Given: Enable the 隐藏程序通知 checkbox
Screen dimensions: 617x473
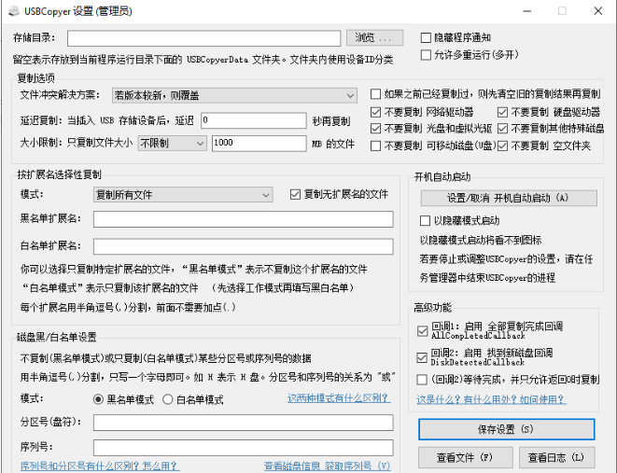Looking at the screenshot, I should point(427,38).
